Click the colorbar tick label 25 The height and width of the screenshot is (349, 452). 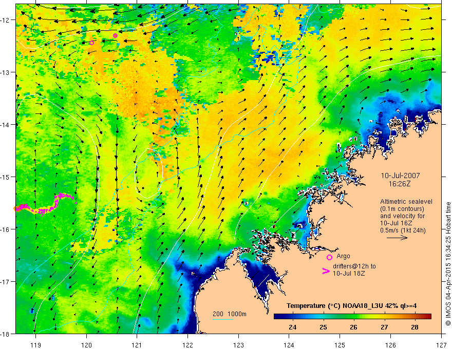(323, 327)
